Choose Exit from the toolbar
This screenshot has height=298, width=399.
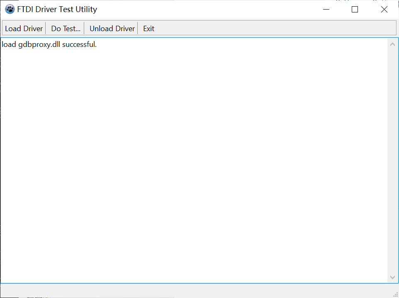point(148,28)
